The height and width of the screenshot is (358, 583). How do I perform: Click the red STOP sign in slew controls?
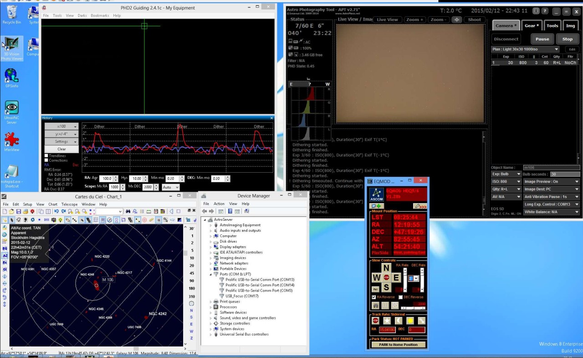pos(386,278)
